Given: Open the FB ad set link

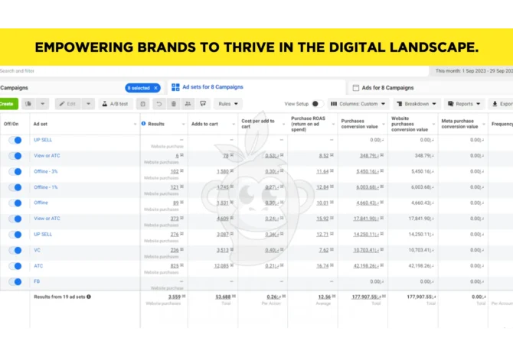Looking at the screenshot, I should (37, 281).
